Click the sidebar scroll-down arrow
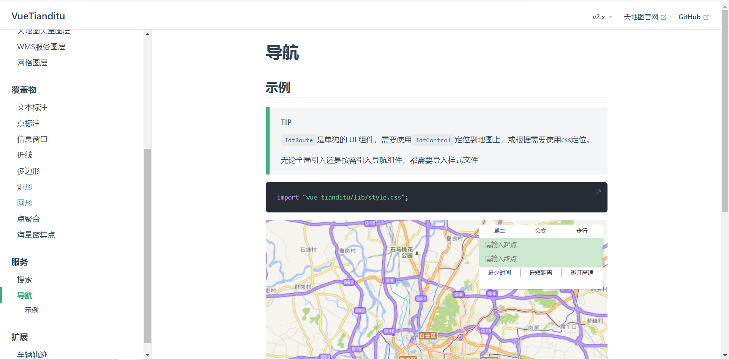 (147, 355)
